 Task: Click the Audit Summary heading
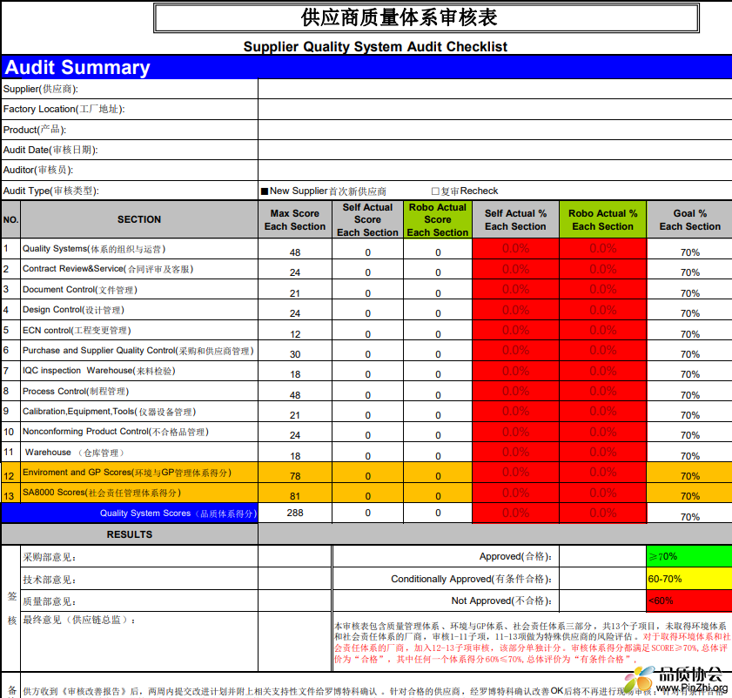coord(77,68)
